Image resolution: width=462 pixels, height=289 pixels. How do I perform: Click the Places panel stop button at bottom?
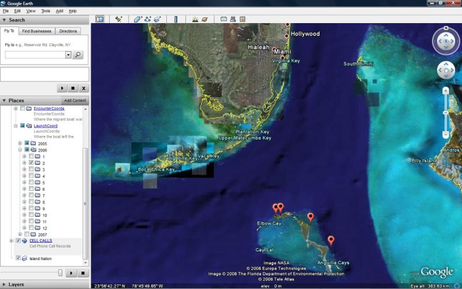point(83,273)
